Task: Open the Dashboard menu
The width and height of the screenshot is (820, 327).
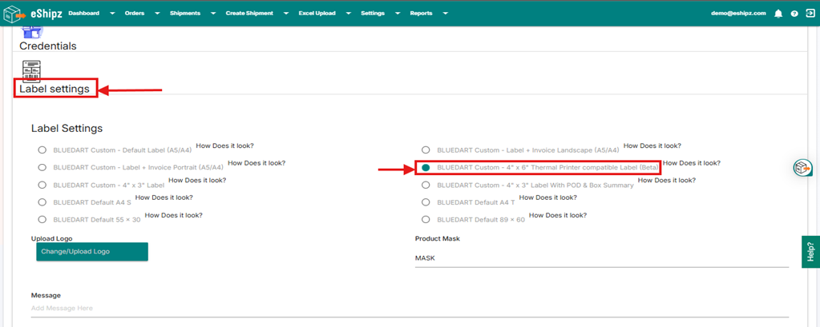Action: coord(83,14)
